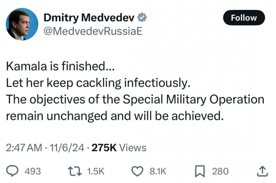This screenshot has height=183, width=276.
Task: Click the 8.1K likes count
Action: click(158, 171)
